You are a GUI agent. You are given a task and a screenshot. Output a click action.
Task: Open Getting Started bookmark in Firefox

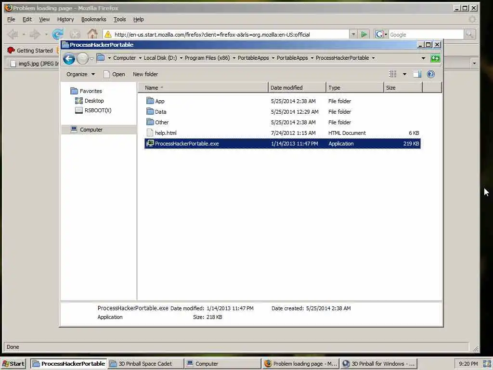point(30,50)
